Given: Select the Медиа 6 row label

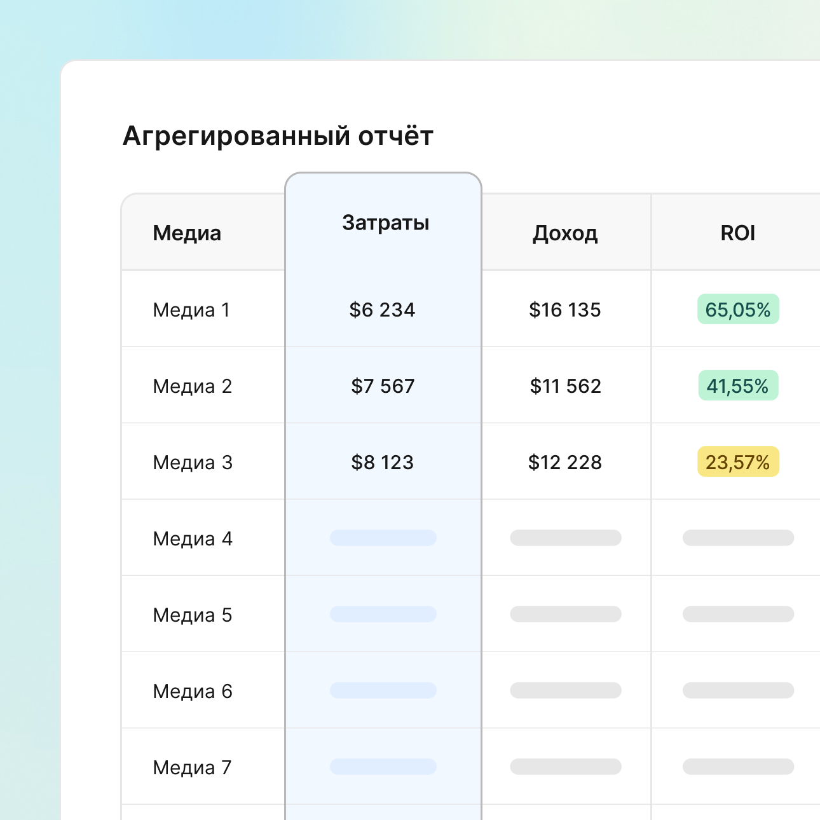Looking at the screenshot, I should (193, 692).
